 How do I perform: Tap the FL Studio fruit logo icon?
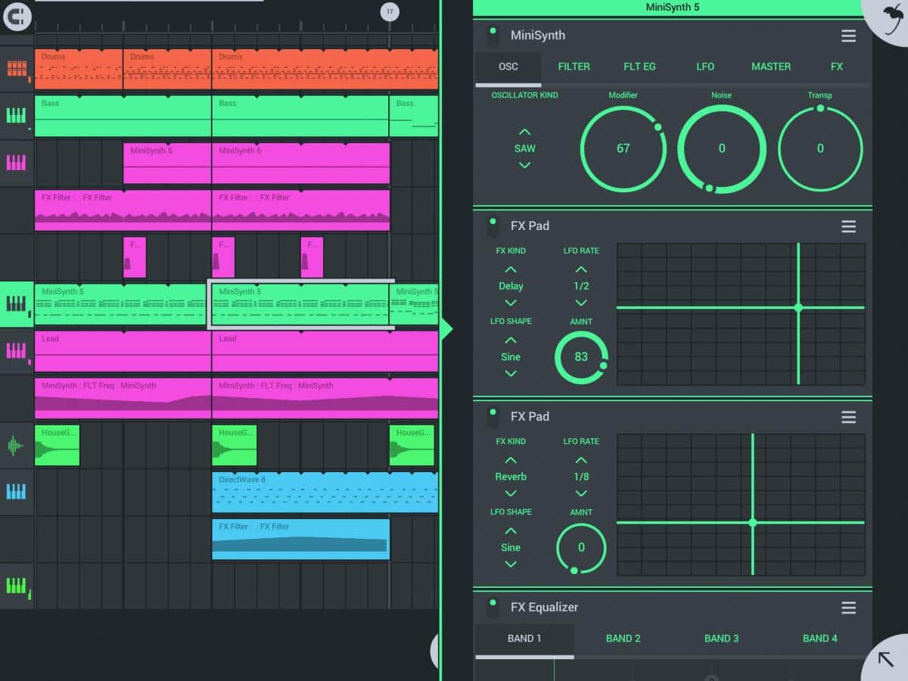891,17
